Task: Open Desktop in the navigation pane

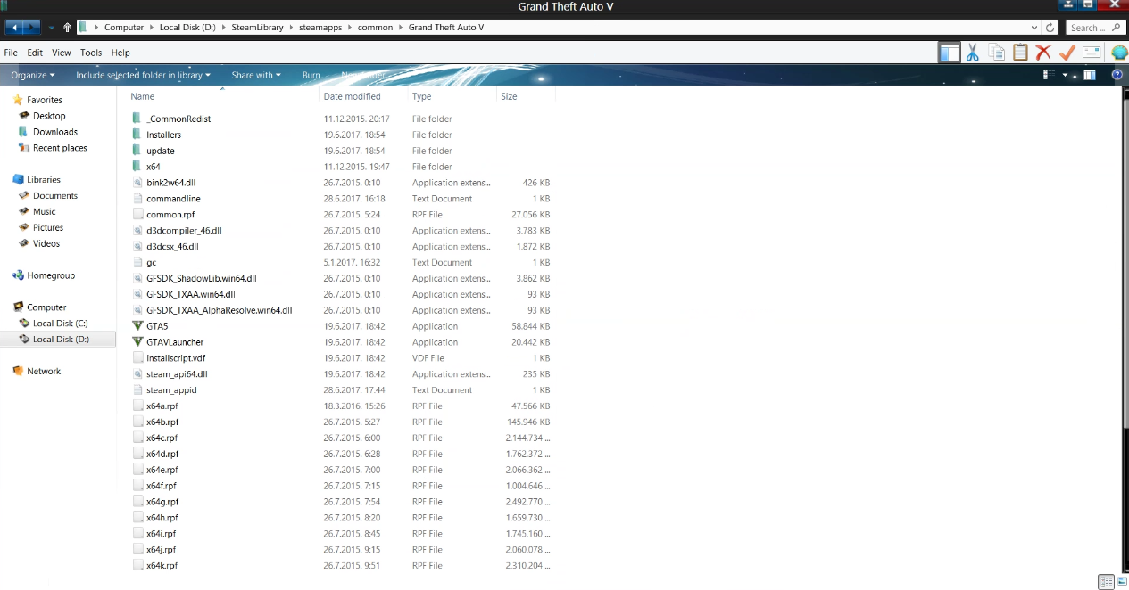Action: click(x=49, y=116)
